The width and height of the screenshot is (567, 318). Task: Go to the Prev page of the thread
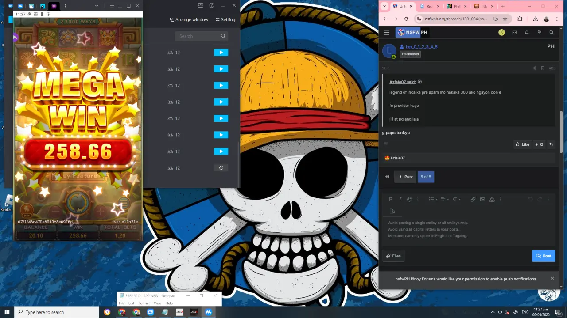click(405, 177)
